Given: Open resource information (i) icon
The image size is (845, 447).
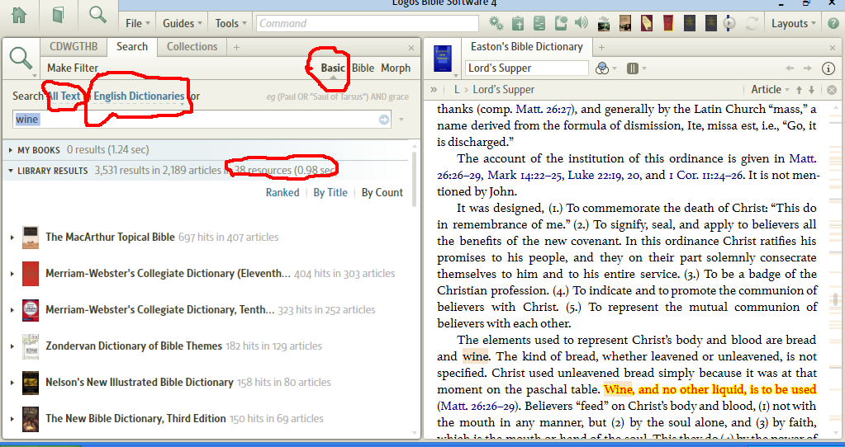Looking at the screenshot, I should [x=828, y=68].
